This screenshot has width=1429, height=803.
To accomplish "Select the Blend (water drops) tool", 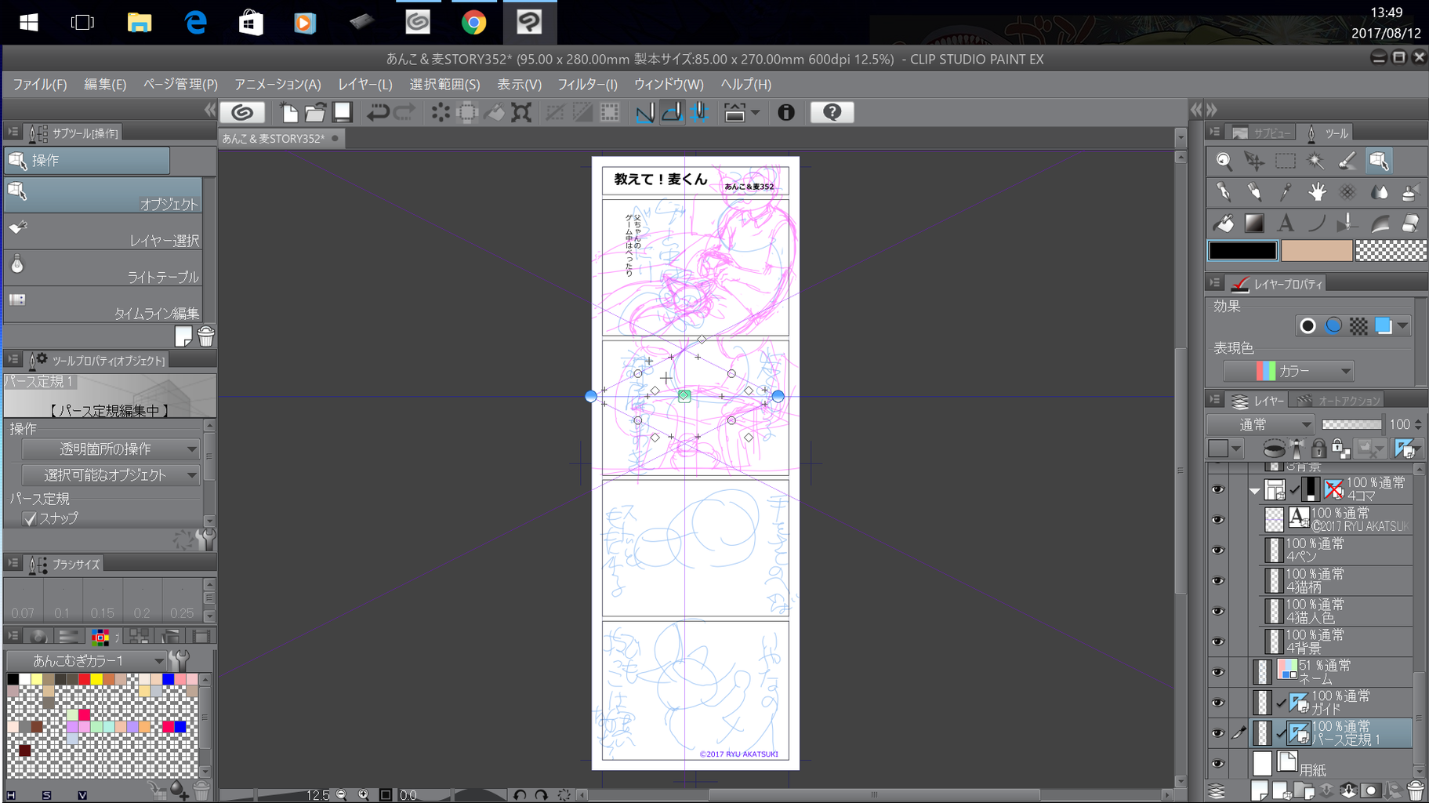I will (x=1379, y=192).
